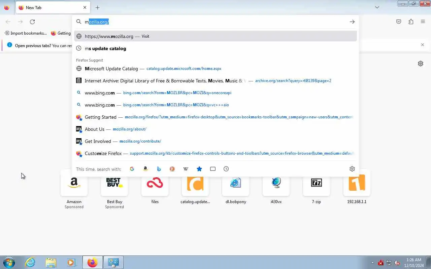The height and width of the screenshot is (269, 431).
Task: Click the network status tray icon
Action: click(389, 263)
